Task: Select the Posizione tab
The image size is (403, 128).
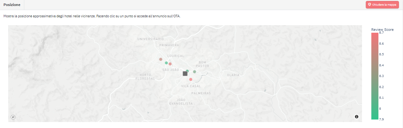Action: (x=12, y=5)
